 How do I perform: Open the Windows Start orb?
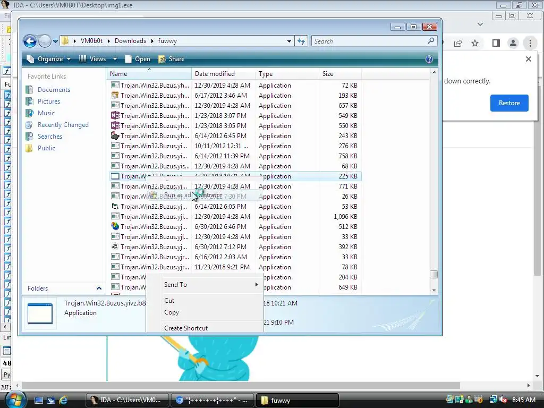pyautogui.click(x=15, y=399)
